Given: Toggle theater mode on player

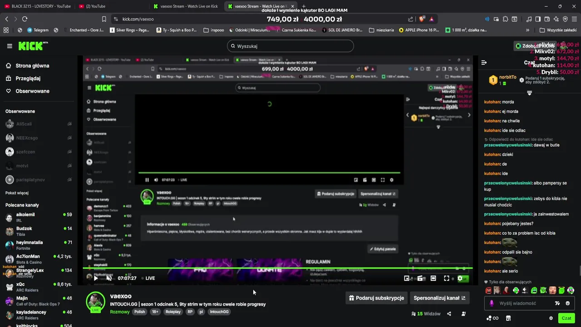Looking at the screenshot, I should click(x=433, y=278).
